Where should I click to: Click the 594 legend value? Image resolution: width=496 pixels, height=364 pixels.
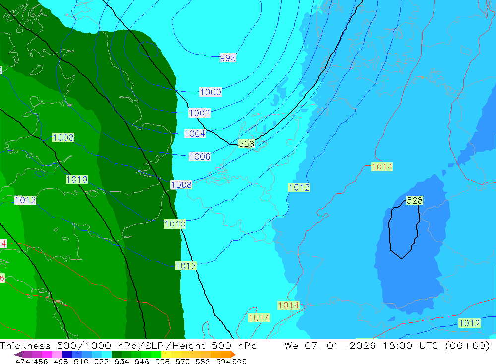point(223,362)
